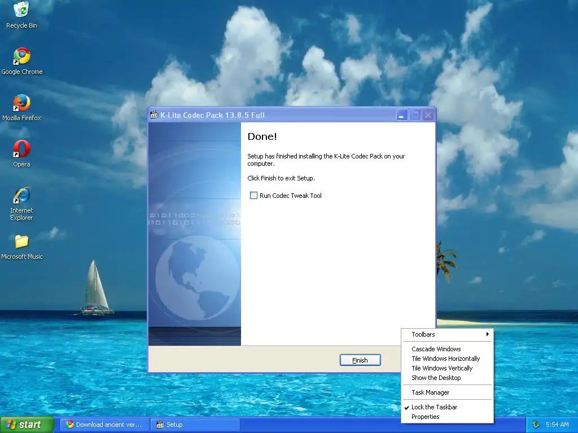Click the system tray network icon
Screen dimensions: 578x433
[536, 425]
